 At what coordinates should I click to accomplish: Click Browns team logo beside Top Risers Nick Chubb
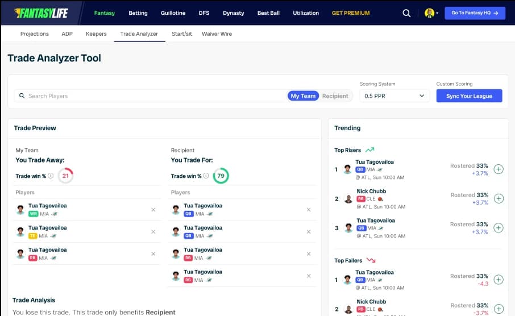pos(380,199)
